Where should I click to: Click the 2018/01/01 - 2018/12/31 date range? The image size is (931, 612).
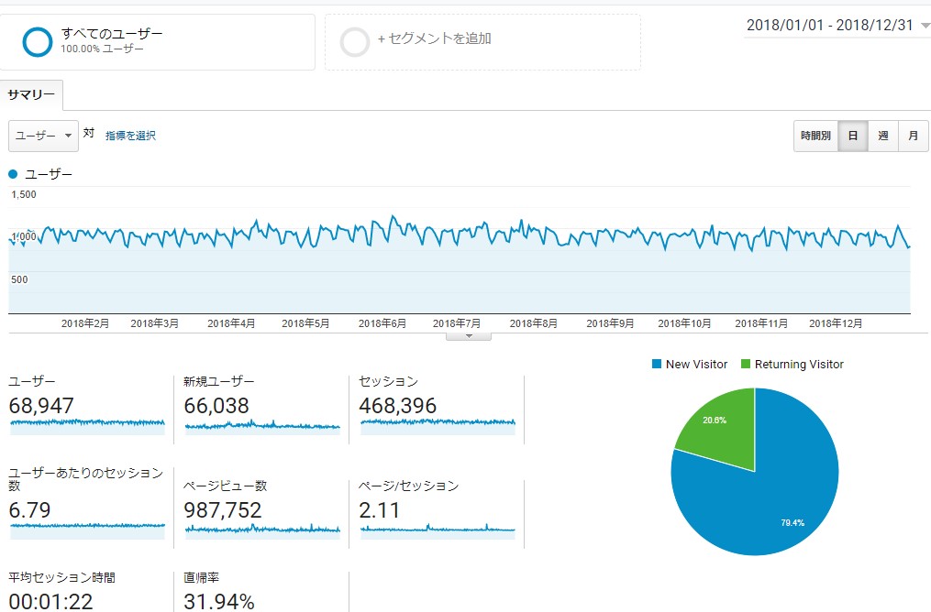pos(829,25)
